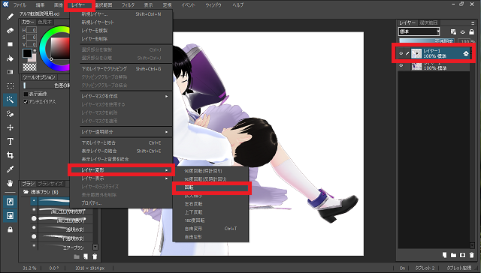Pick the Text tool
The image size is (481, 273).
(x=10, y=142)
